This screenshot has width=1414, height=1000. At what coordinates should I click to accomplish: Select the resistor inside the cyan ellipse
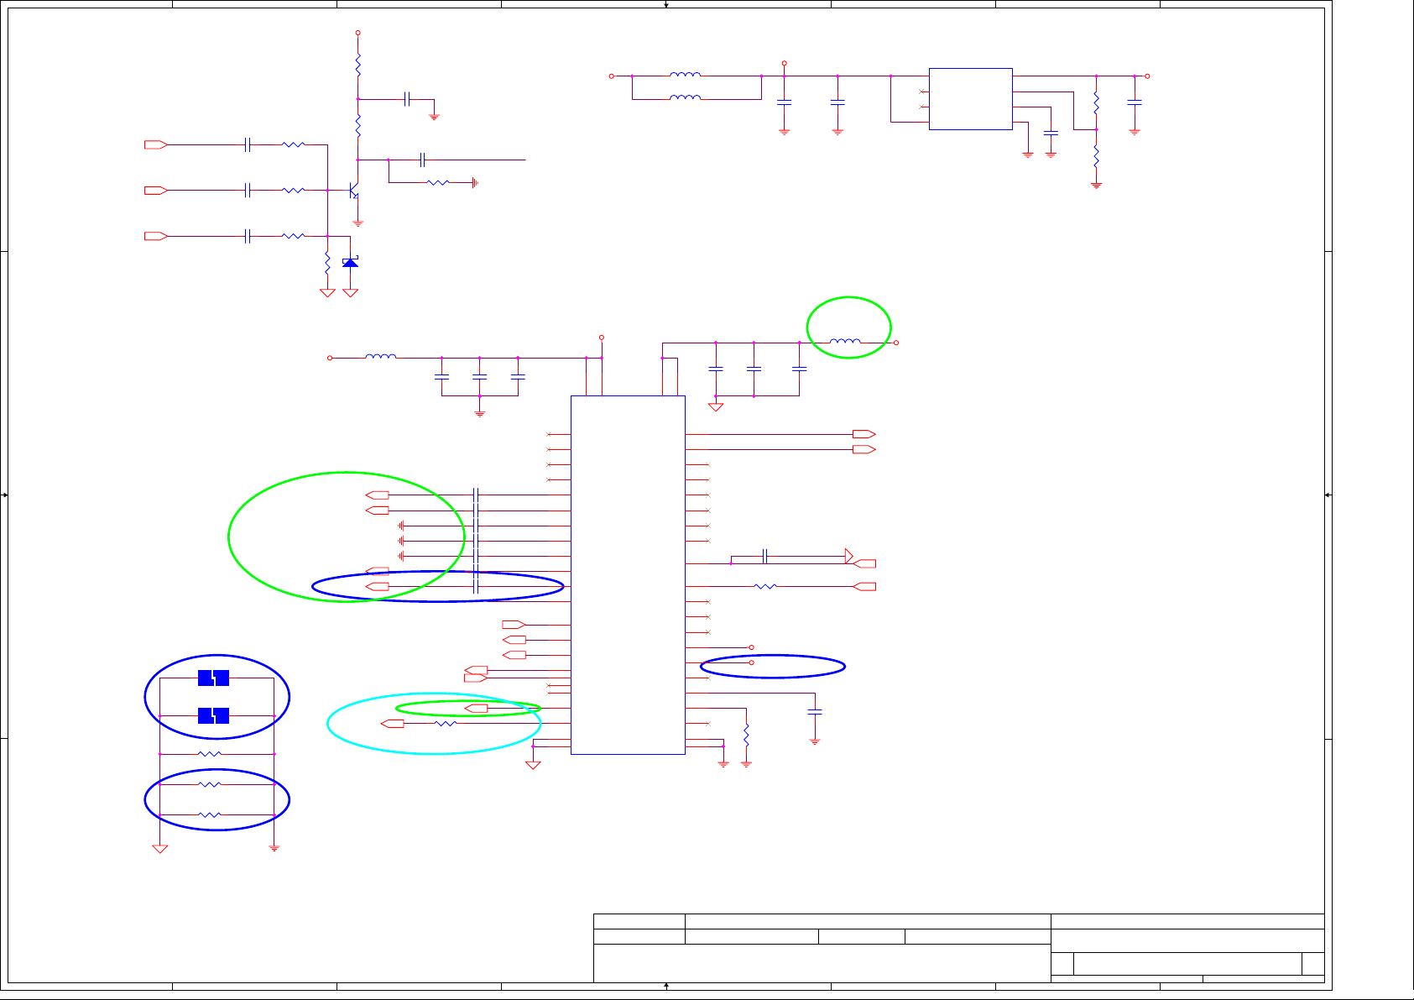(446, 723)
